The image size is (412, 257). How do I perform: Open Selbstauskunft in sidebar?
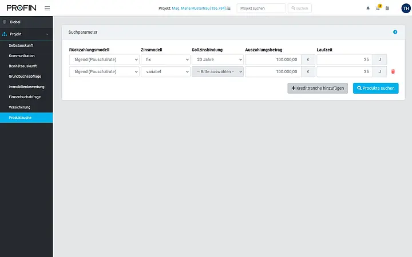21,45
